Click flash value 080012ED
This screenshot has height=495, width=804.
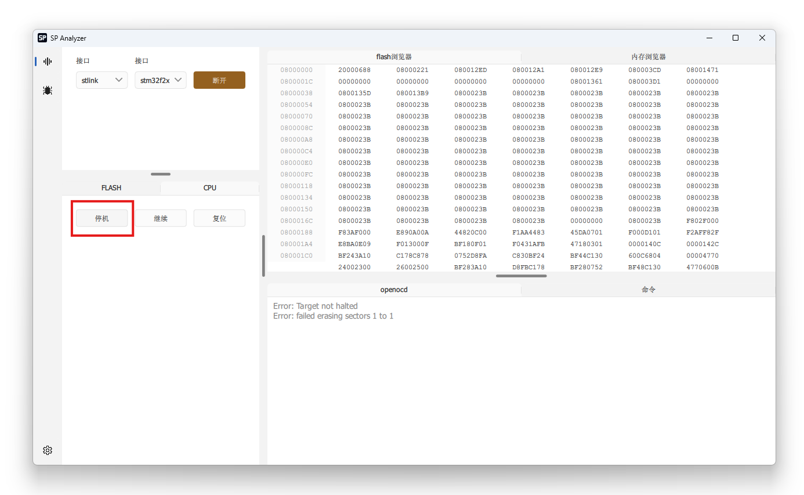470,70
